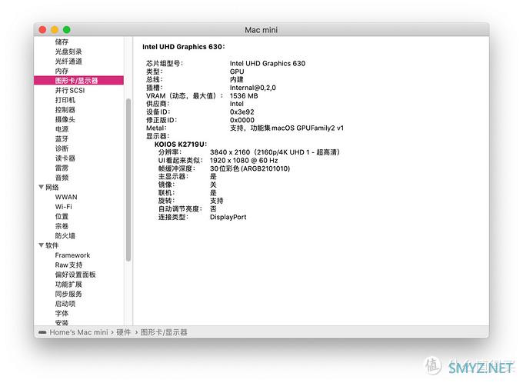Select the 网络 category heading
The width and height of the screenshot is (523, 383).
tap(52, 187)
